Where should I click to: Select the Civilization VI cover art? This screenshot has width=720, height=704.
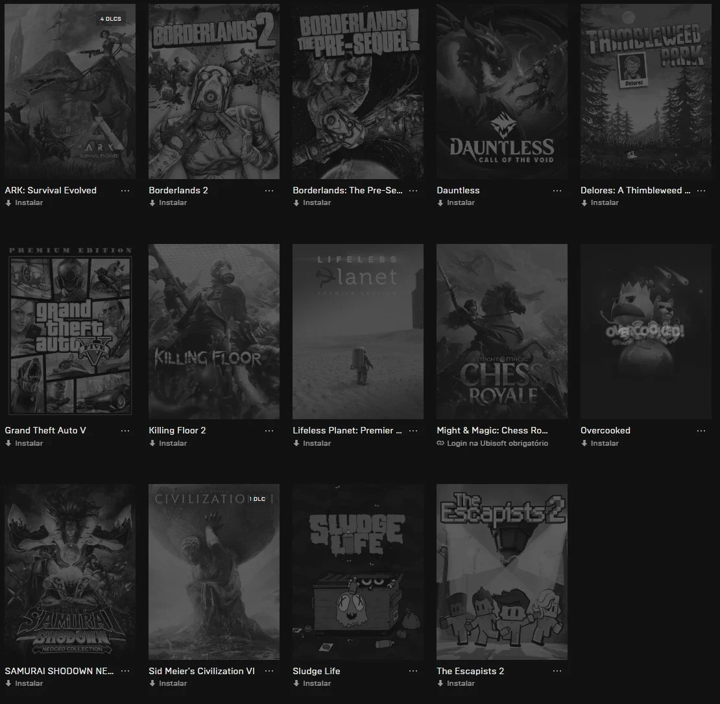[214, 572]
